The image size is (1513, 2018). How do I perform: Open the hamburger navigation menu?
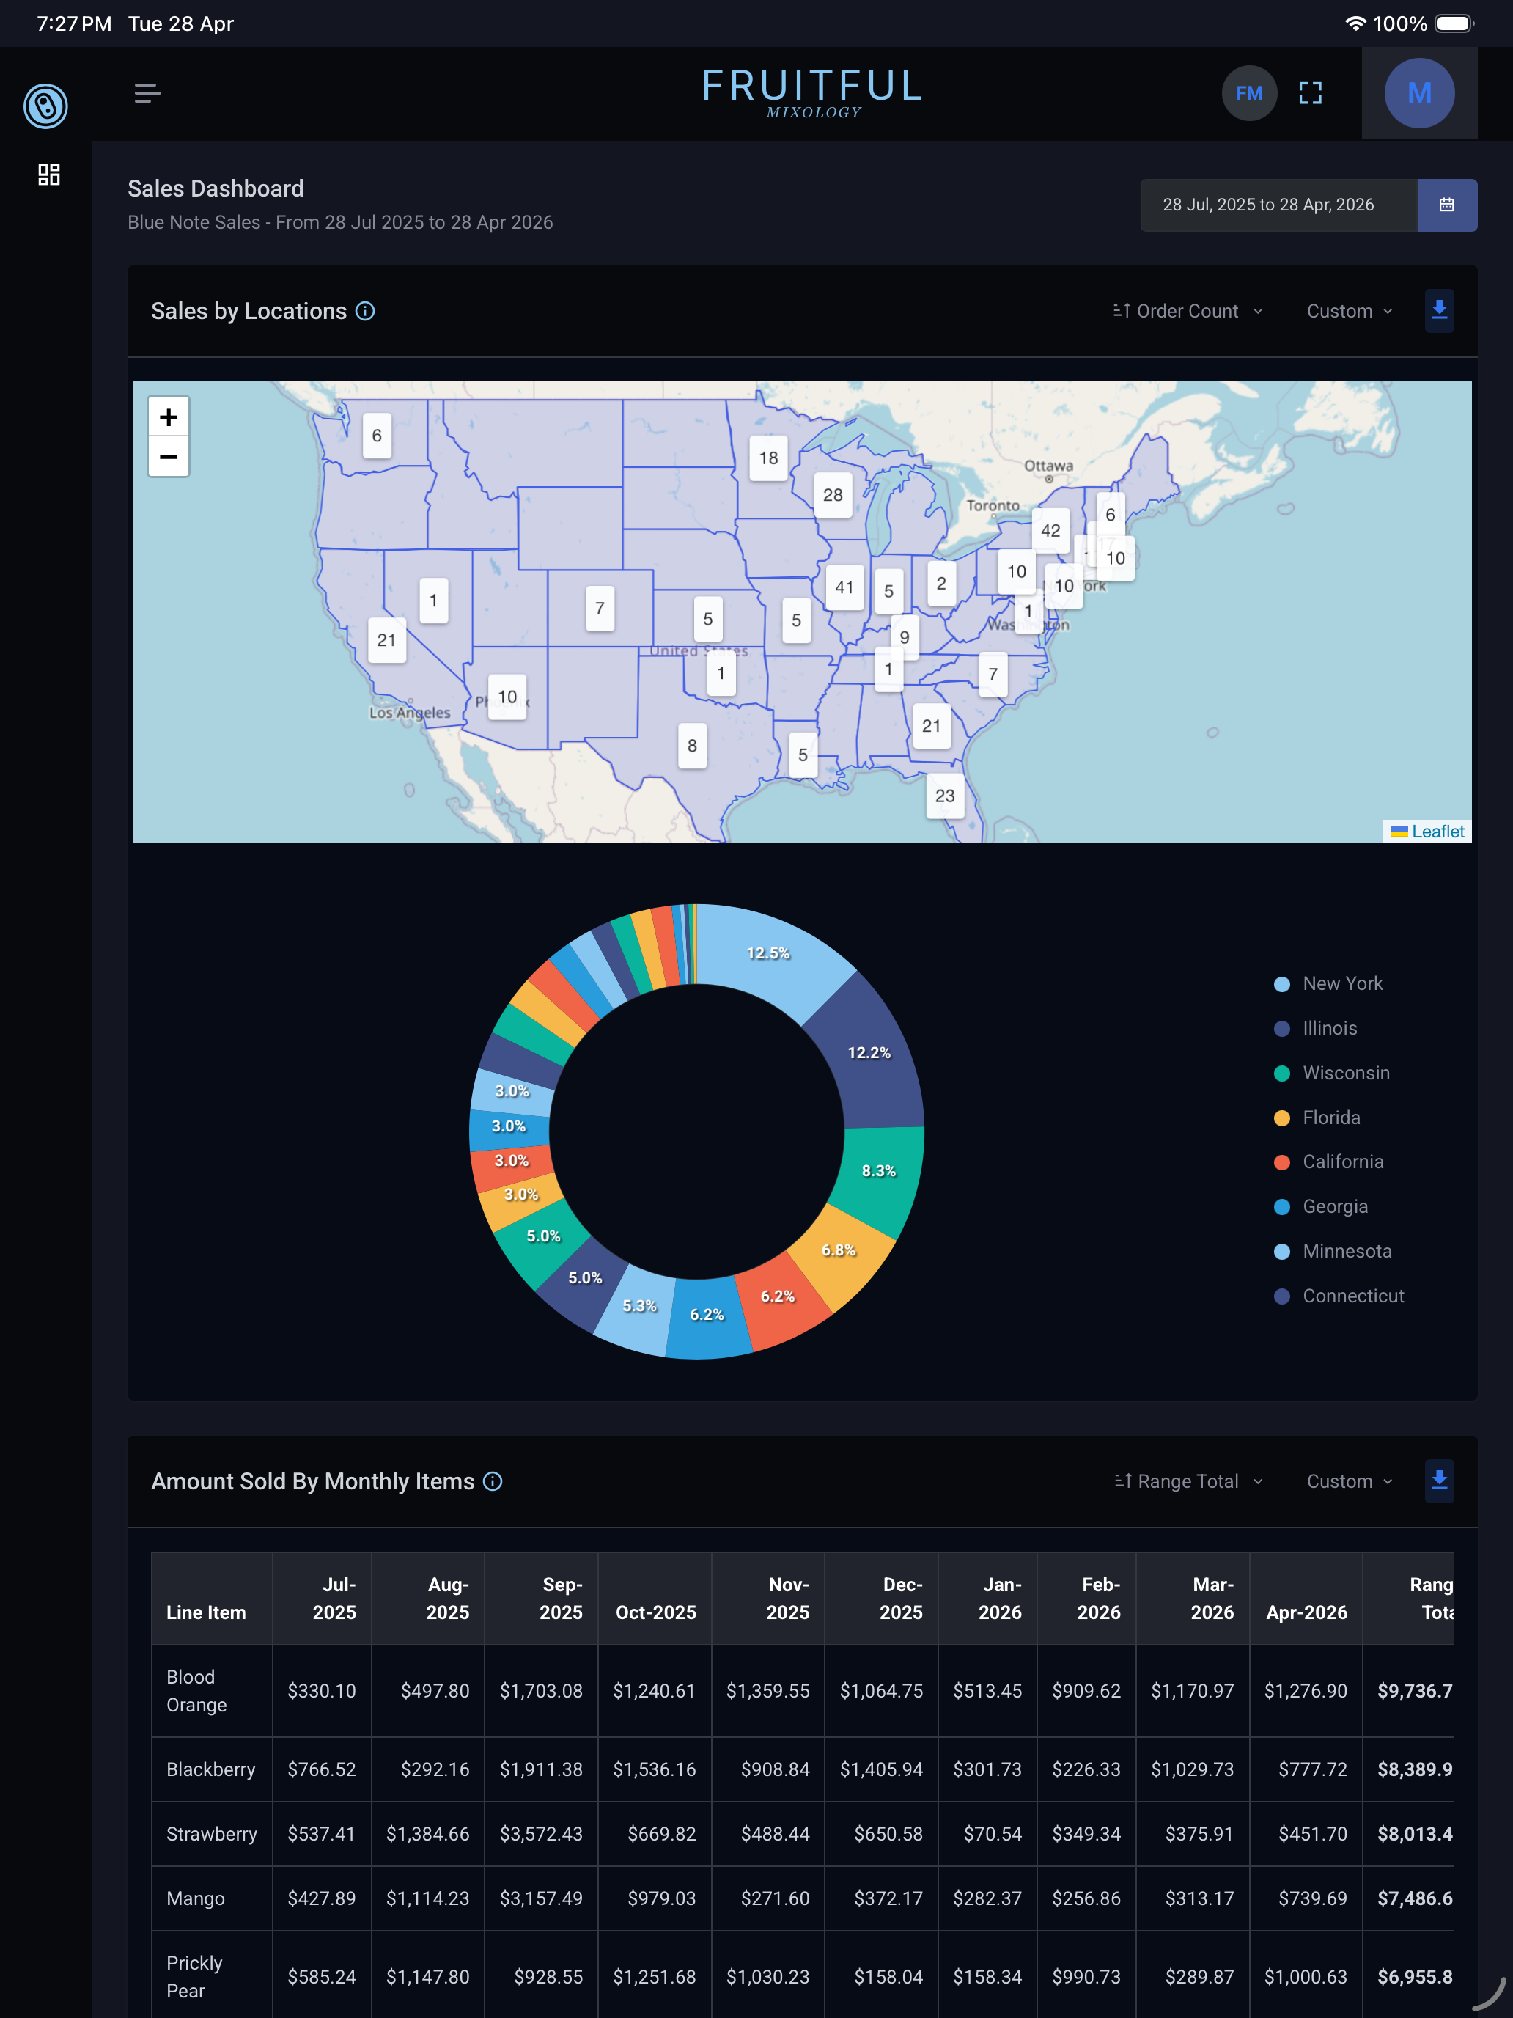point(148,93)
